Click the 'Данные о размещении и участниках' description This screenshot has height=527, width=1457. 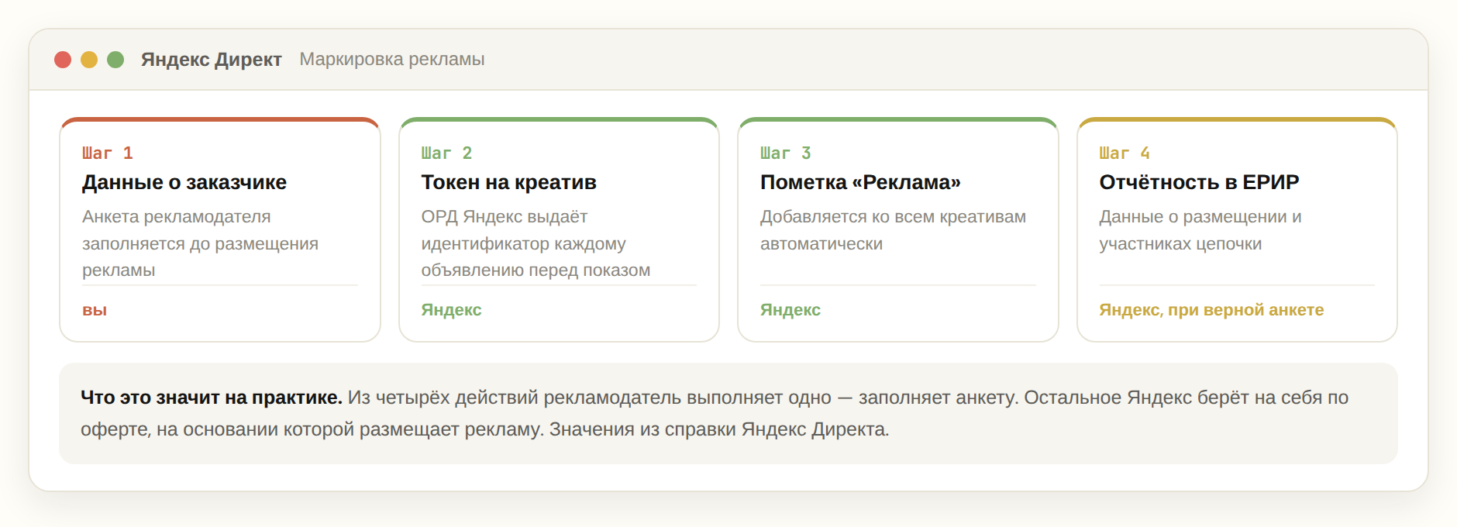pos(1200,230)
